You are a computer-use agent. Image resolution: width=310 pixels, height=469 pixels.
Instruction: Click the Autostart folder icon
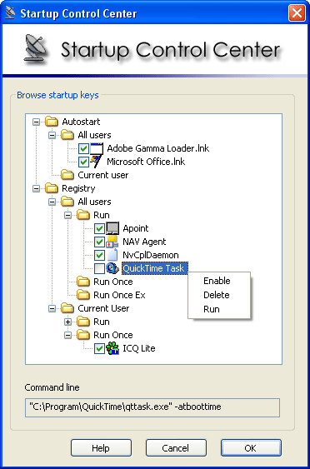(51, 122)
